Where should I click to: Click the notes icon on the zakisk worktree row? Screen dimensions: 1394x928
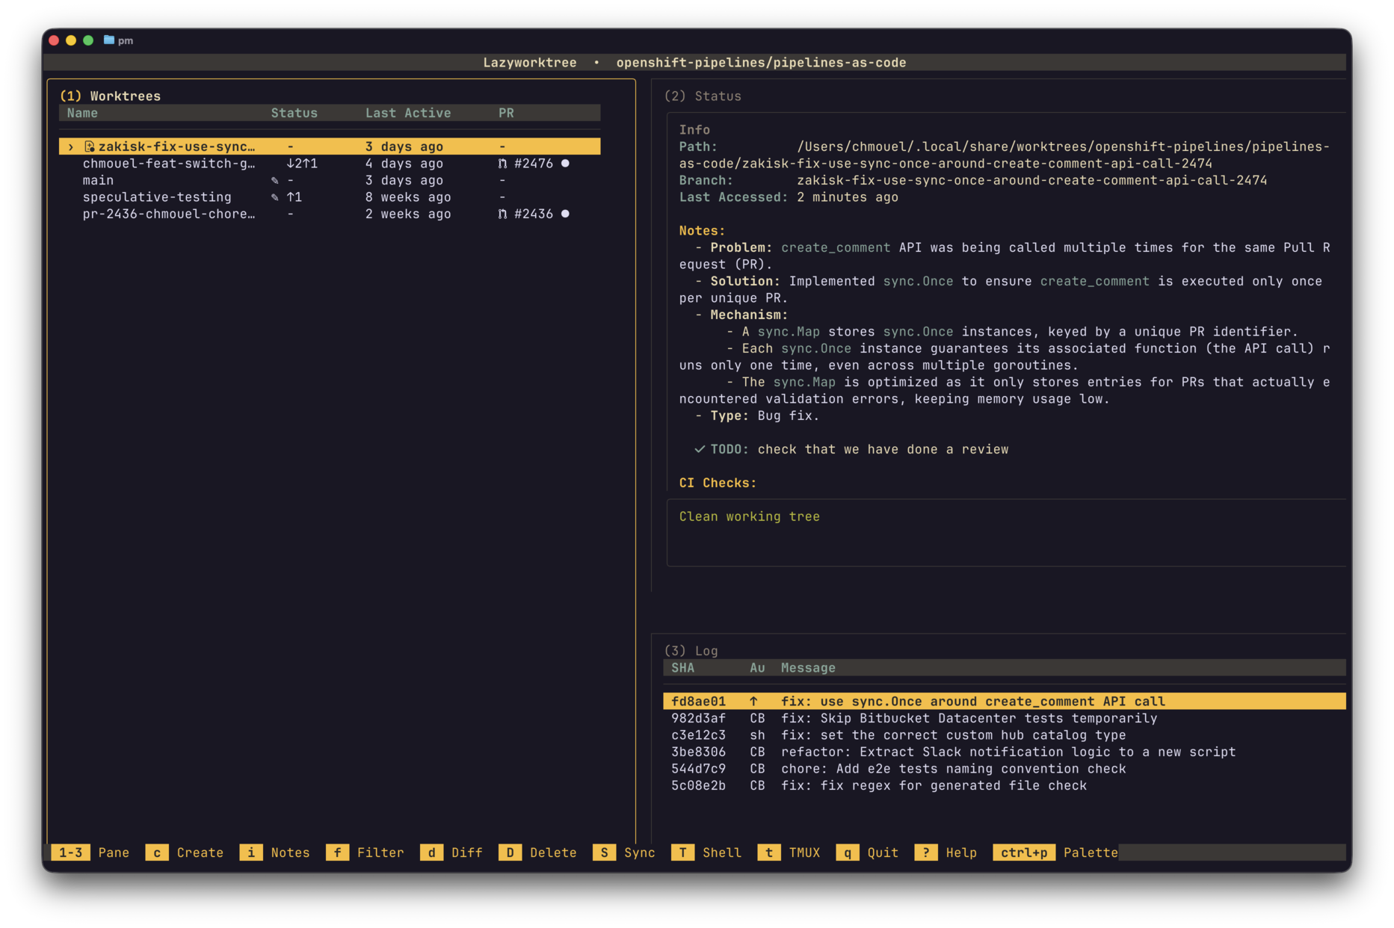(89, 146)
